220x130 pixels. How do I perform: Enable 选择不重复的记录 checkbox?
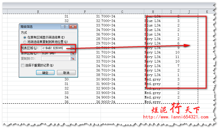pyautogui.click(x=23, y=65)
